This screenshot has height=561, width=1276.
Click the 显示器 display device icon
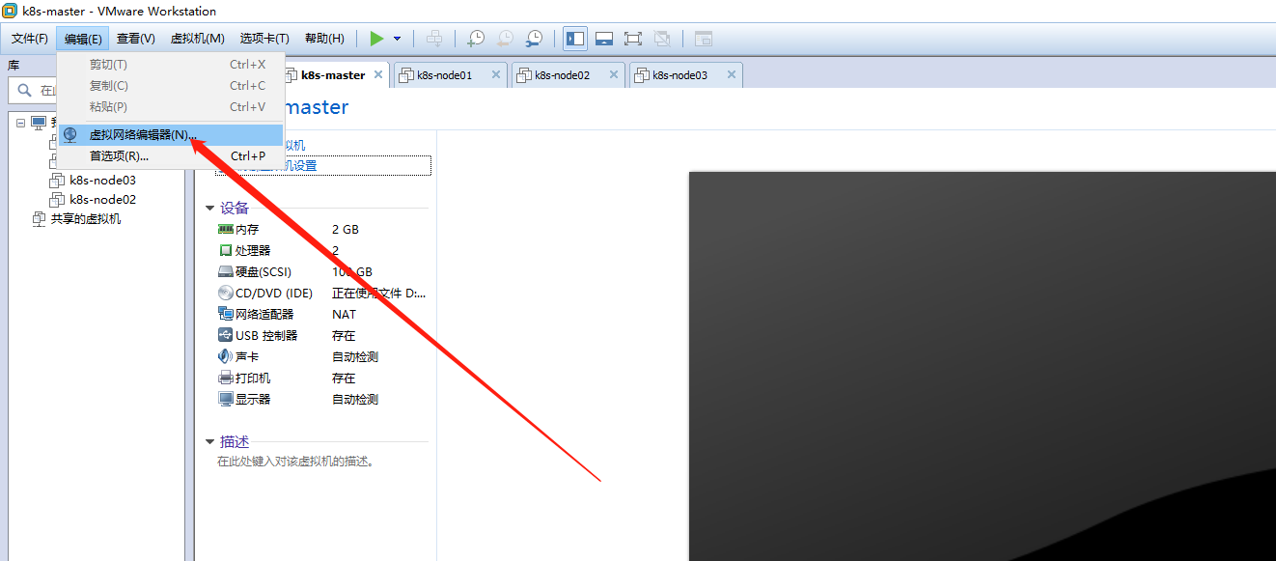click(226, 399)
